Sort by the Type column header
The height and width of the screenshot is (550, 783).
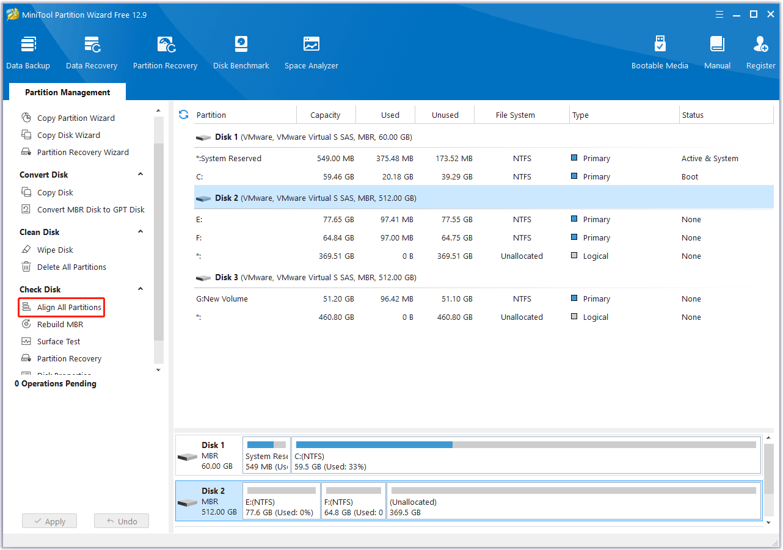coord(624,115)
